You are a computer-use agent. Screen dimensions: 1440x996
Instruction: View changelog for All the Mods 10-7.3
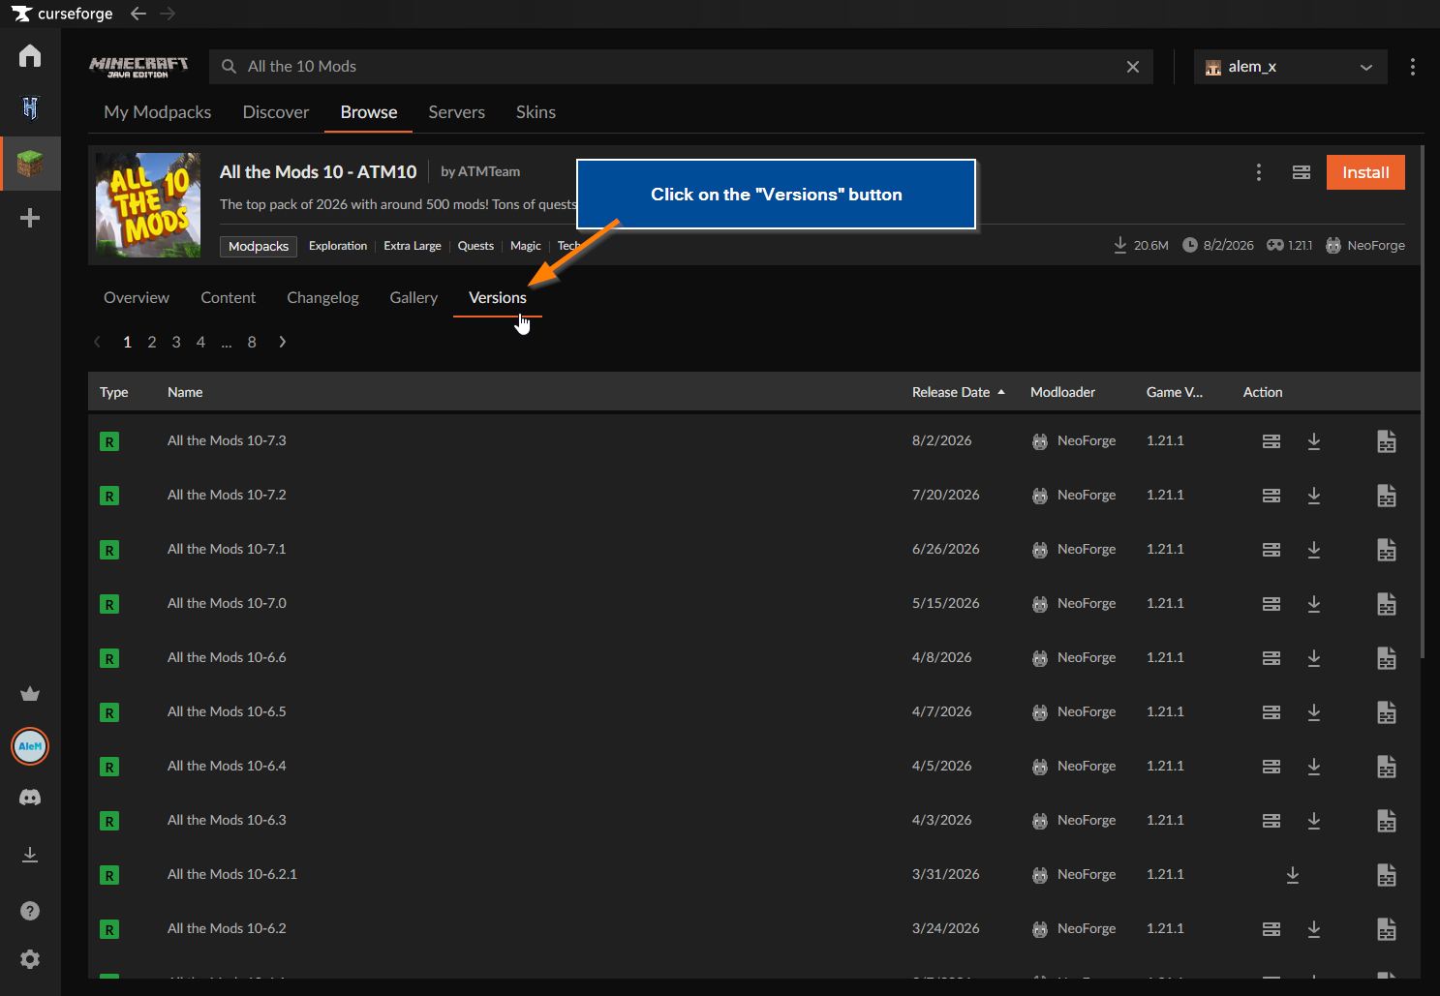tap(1387, 441)
